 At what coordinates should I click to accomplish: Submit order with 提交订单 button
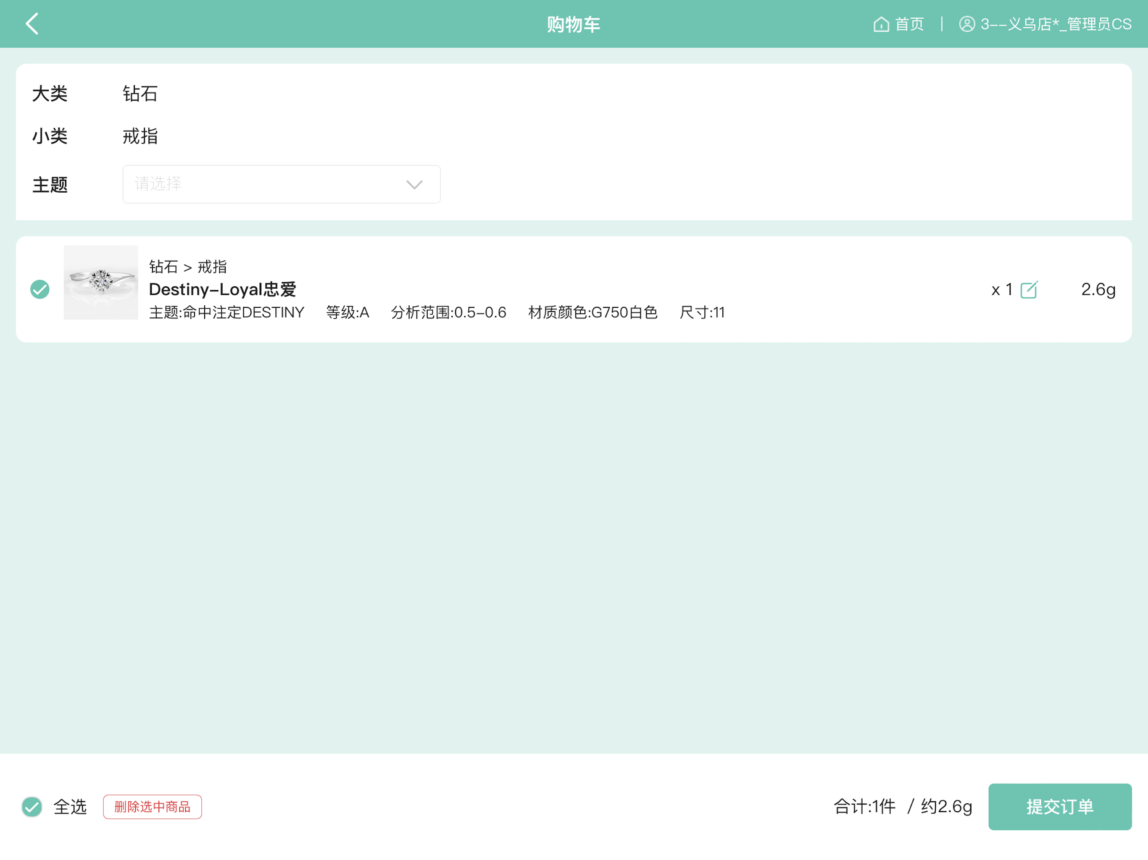[x=1060, y=807]
